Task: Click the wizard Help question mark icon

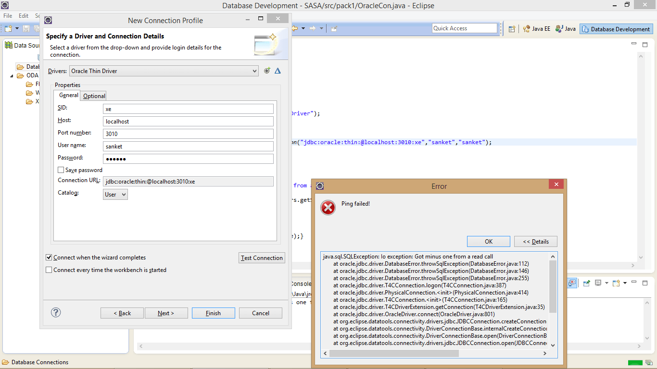Action: point(56,312)
